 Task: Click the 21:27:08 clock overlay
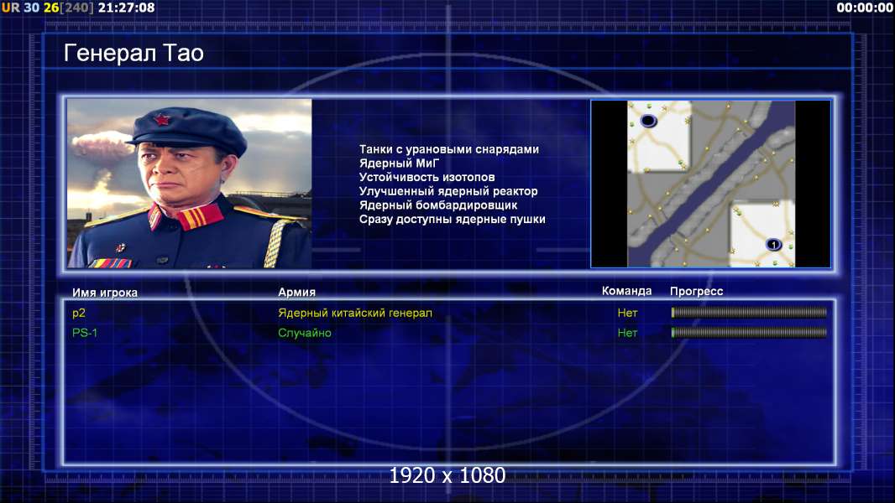[126, 8]
